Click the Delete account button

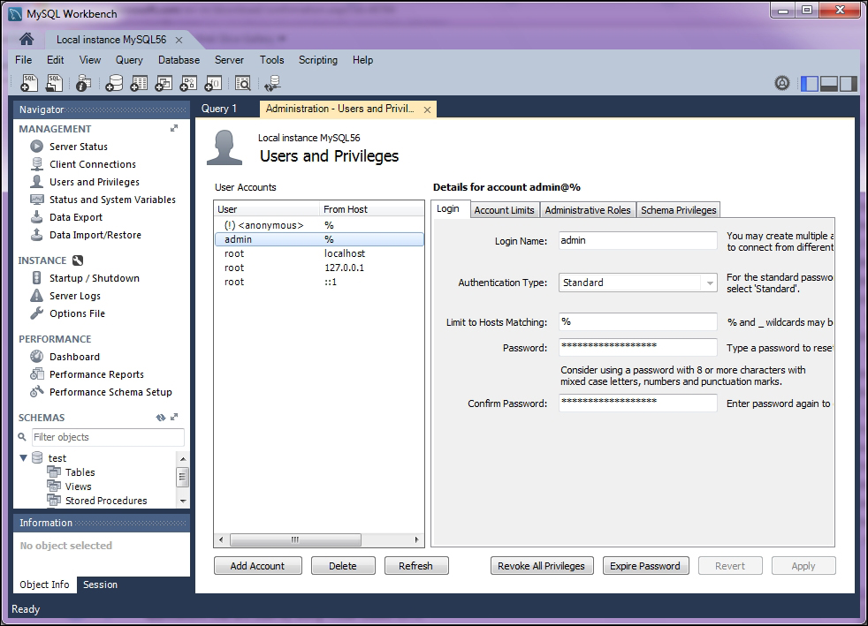click(x=343, y=566)
